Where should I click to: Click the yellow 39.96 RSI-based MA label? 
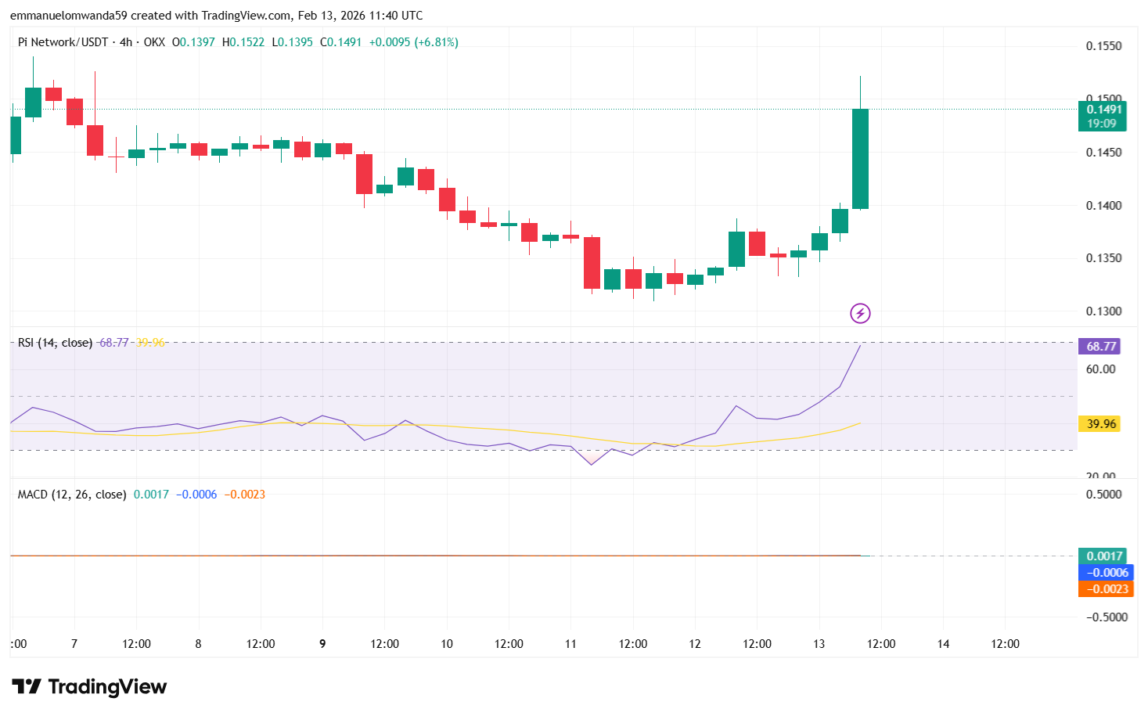(x=1102, y=423)
